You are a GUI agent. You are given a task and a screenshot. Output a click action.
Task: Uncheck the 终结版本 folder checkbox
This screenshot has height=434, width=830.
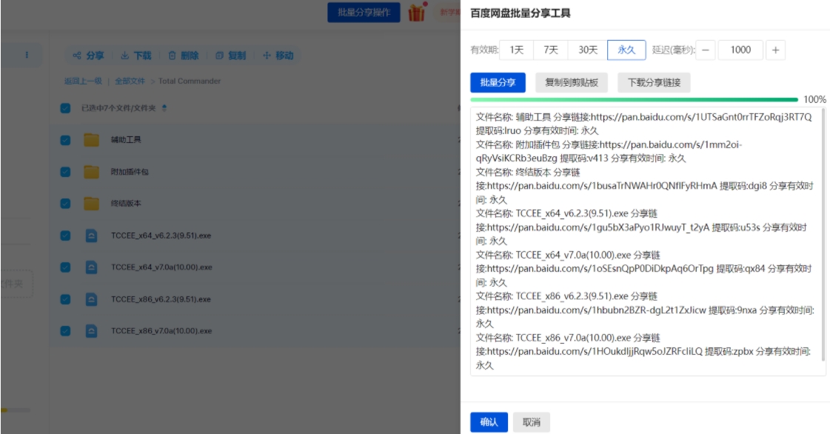[x=66, y=204]
